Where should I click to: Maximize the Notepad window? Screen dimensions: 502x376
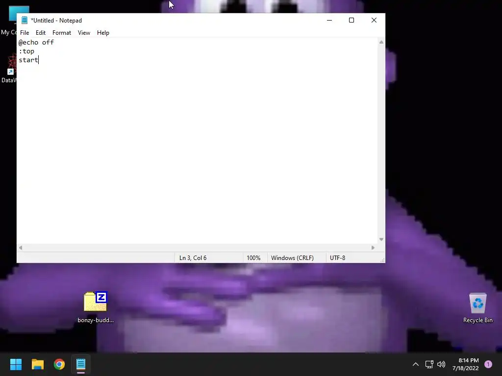click(351, 20)
